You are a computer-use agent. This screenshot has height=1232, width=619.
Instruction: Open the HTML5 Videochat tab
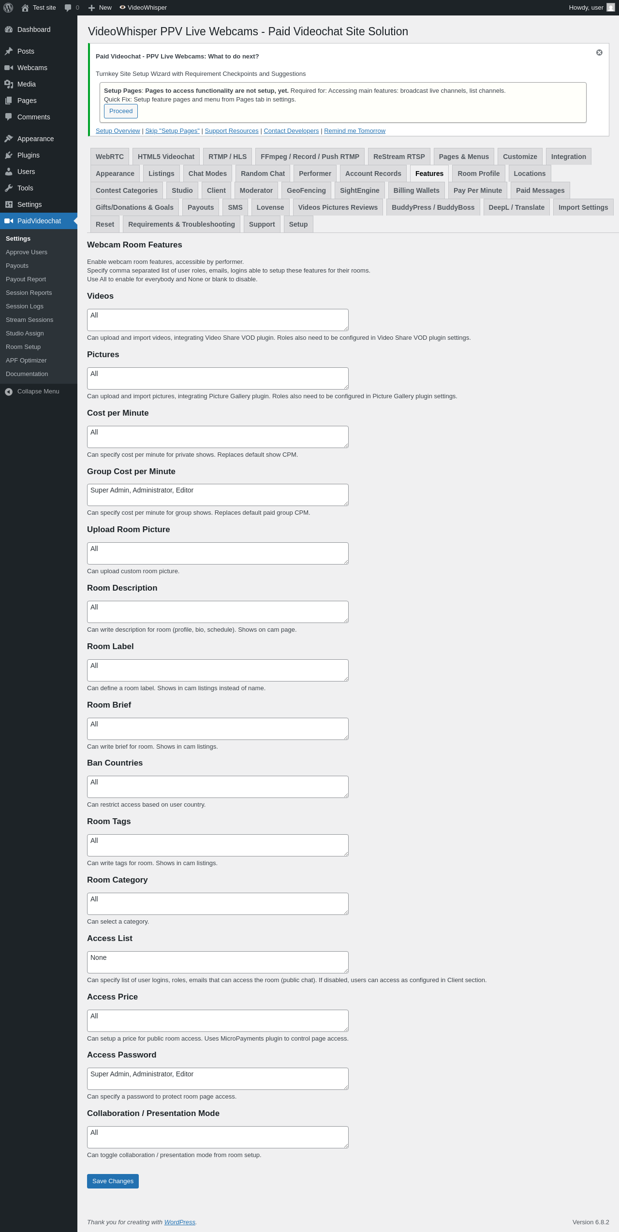(166, 157)
